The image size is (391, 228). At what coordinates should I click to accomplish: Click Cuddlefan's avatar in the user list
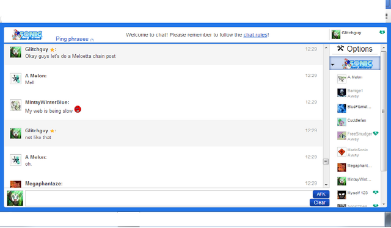pos(342,122)
